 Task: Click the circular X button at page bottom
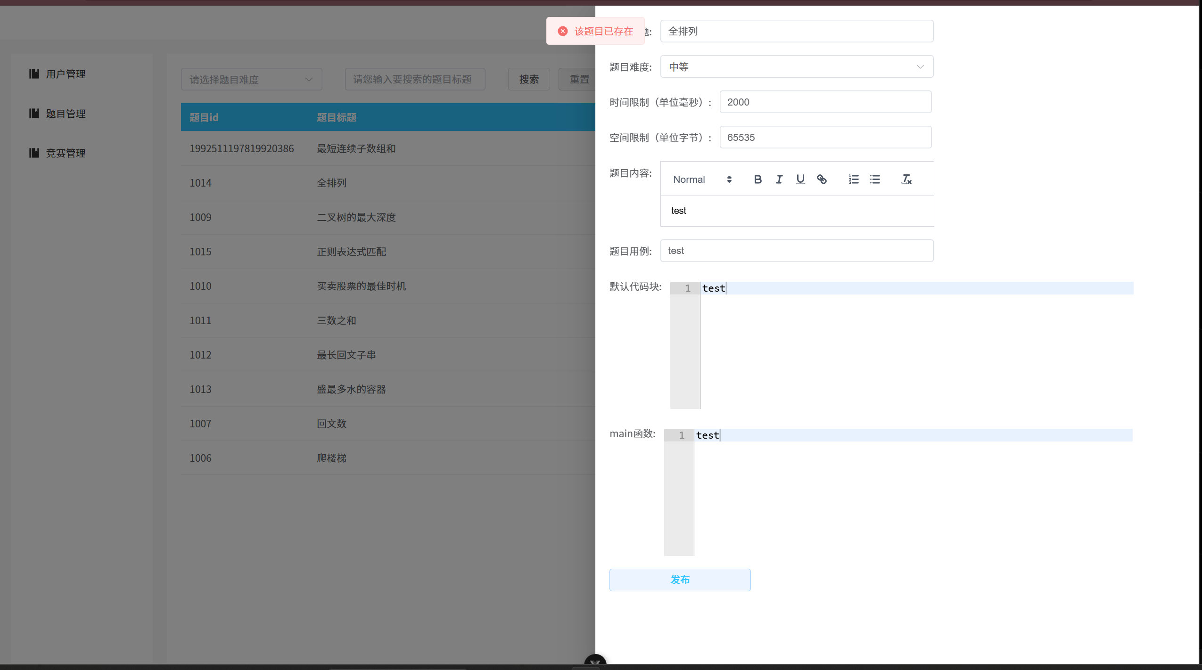[595, 663]
